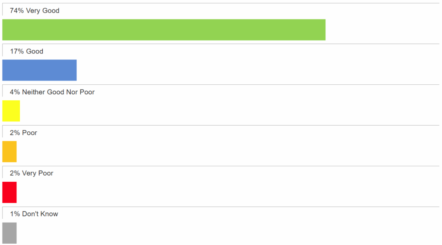Click the 1% percentage figure
This screenshot has width=442, height=245.
coord(15,214)
